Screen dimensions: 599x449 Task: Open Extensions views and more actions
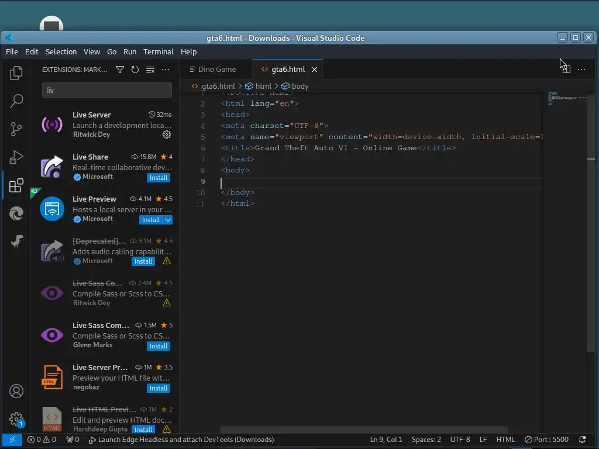click(166, 70)
